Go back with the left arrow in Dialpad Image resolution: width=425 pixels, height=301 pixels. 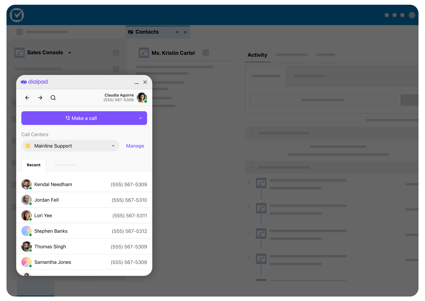27,98
